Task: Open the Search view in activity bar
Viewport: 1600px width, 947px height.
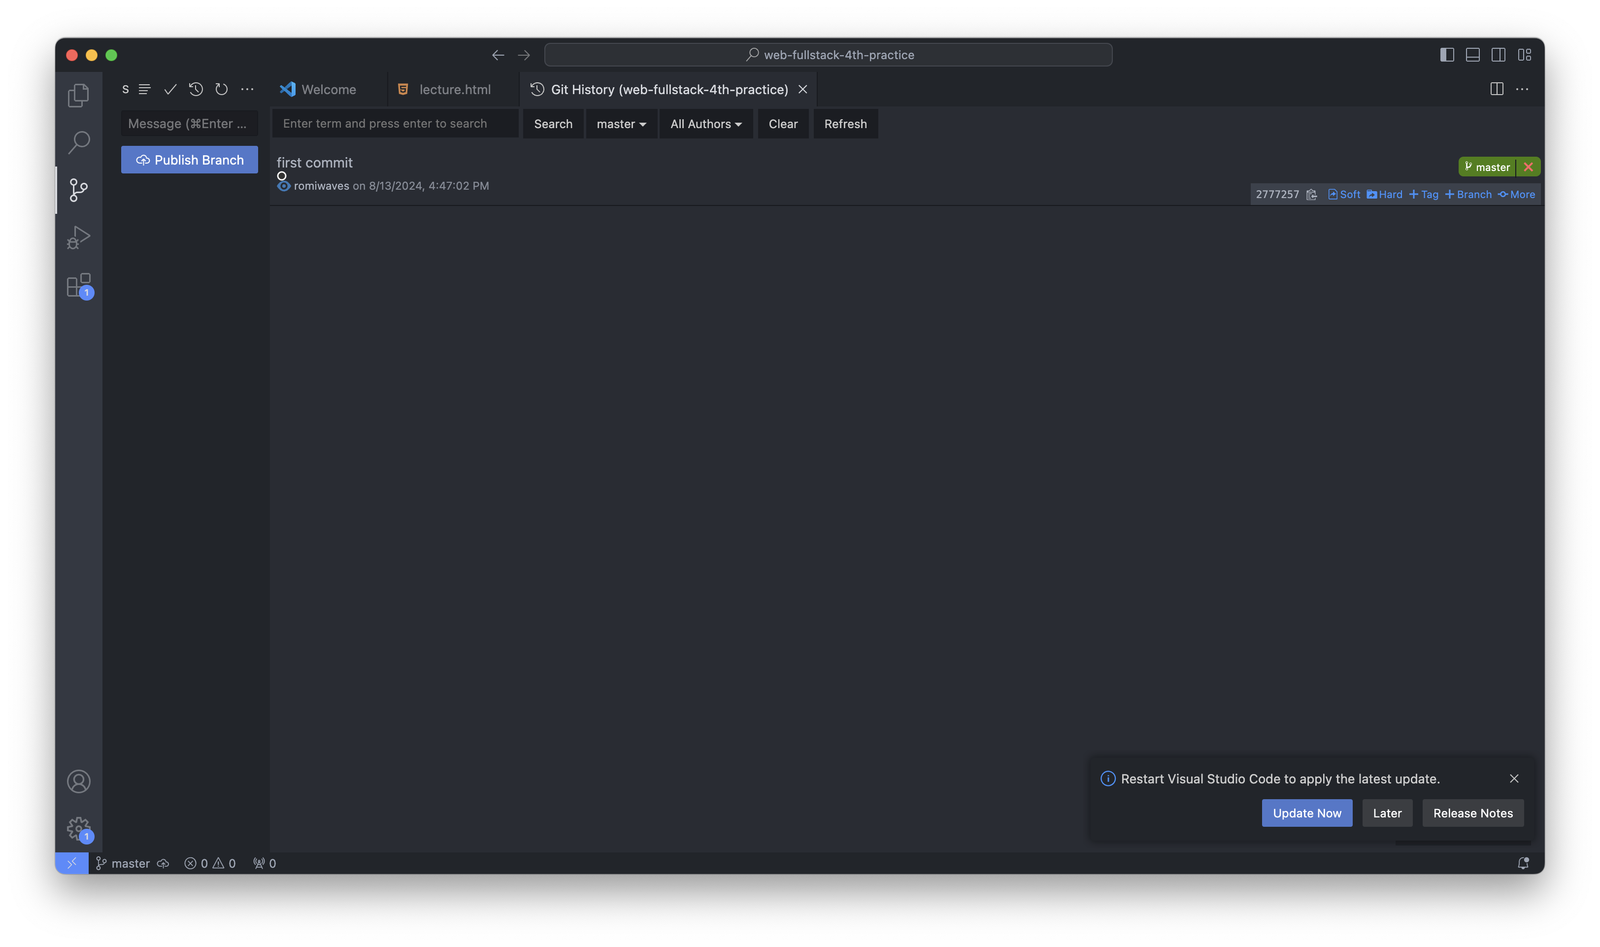Action: 78,142
